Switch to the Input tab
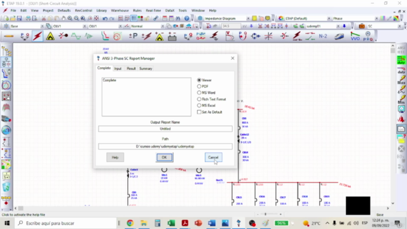The width and height of the screenshot is (407, 229). click(118, 69)
